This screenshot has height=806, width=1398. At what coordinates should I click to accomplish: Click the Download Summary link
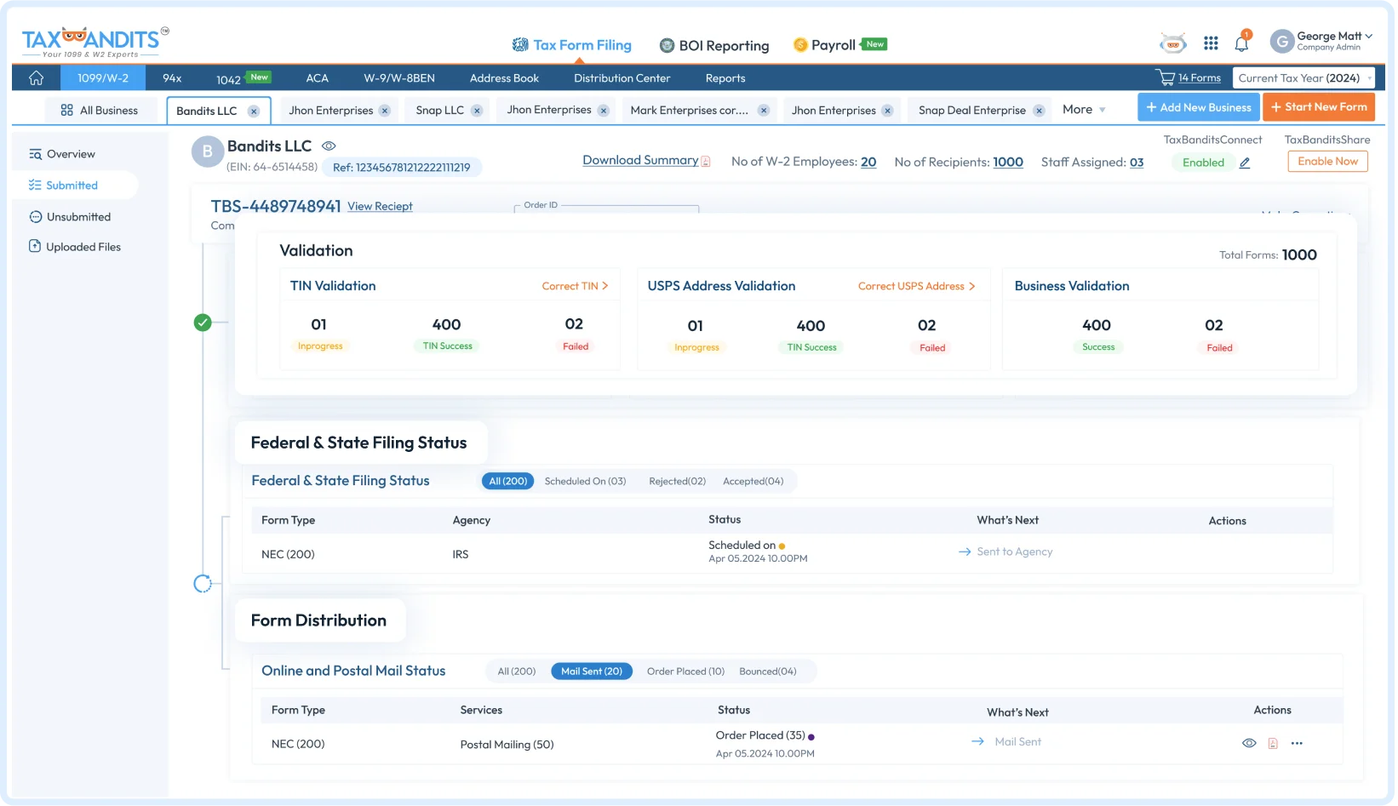click(x=641, y=161)
